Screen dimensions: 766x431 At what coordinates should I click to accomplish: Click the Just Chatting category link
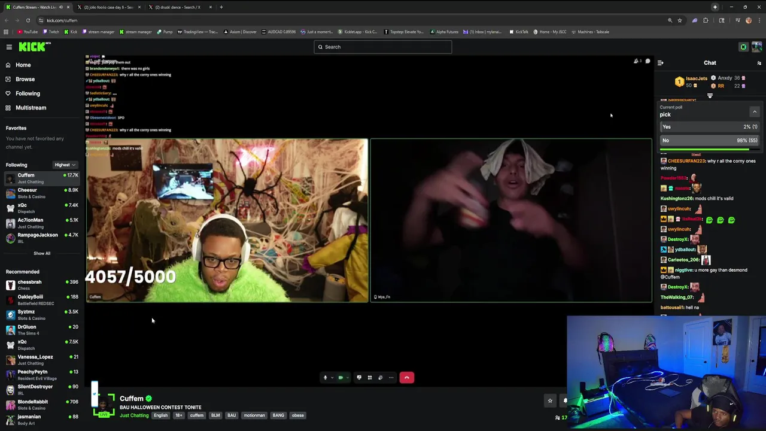pyautogui.click(x=134, y=415)
